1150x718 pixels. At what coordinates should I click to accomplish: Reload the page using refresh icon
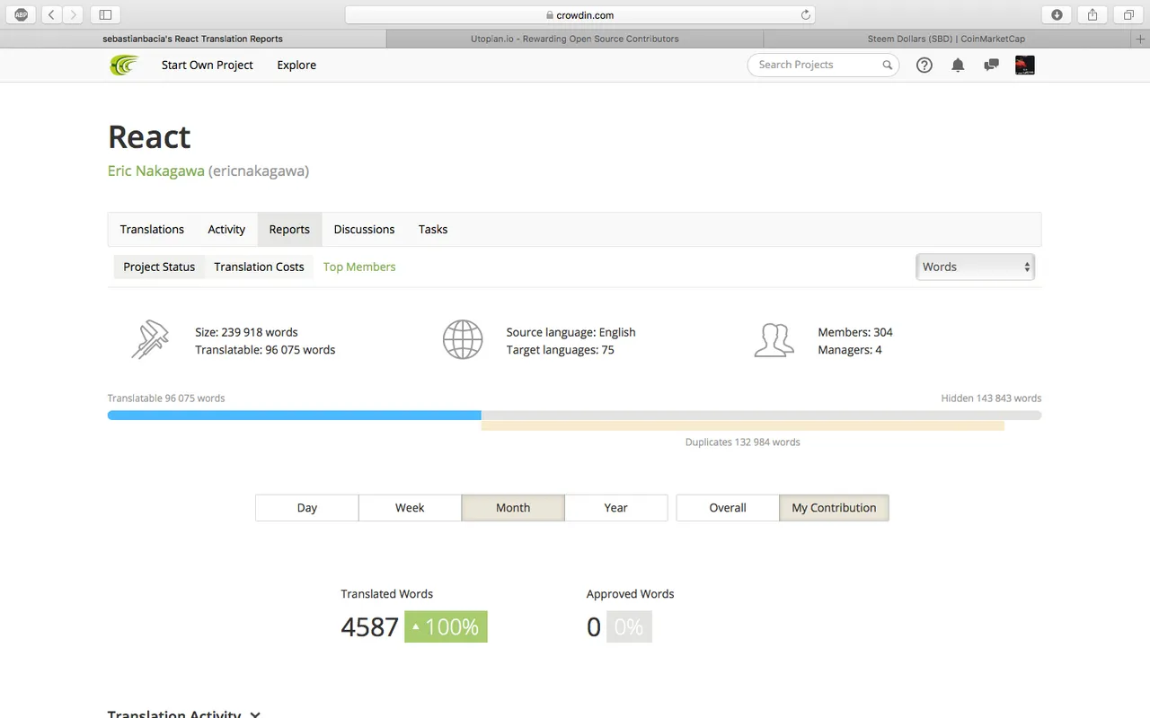[x=805, y=14]
